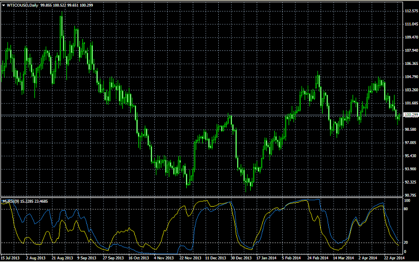Screen dimensions: 419x262
Task: Click the 95.430 price axis label
Action: coord(411,156)
